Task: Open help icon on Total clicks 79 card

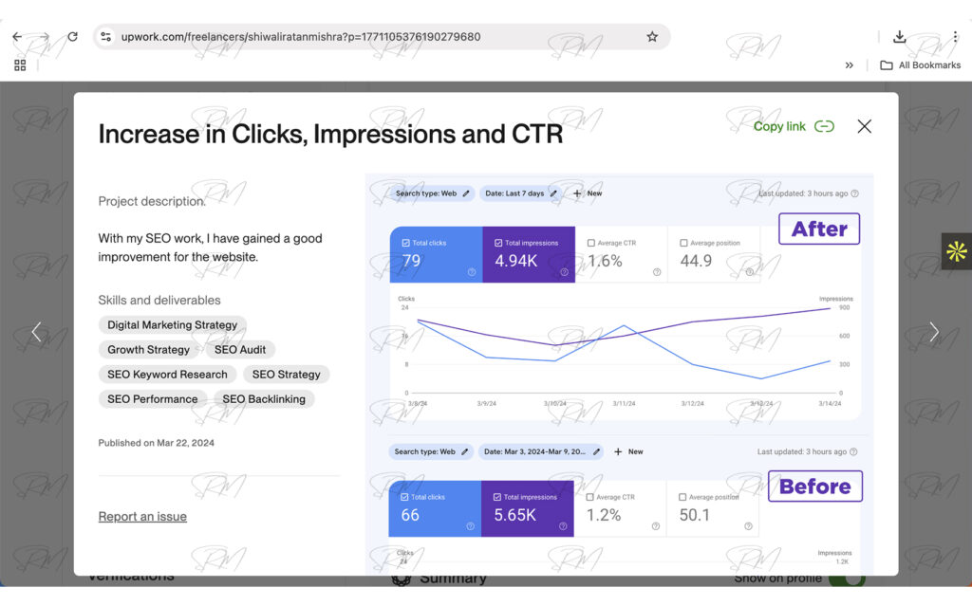Action: click(x=472, y=272)
